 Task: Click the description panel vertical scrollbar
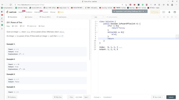click(x=90, y=40)
